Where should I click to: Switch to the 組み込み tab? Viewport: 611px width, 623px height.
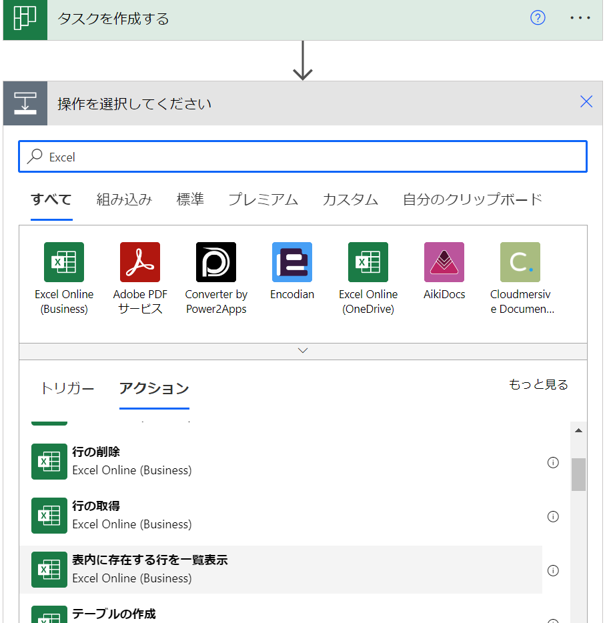pos(124,199)
